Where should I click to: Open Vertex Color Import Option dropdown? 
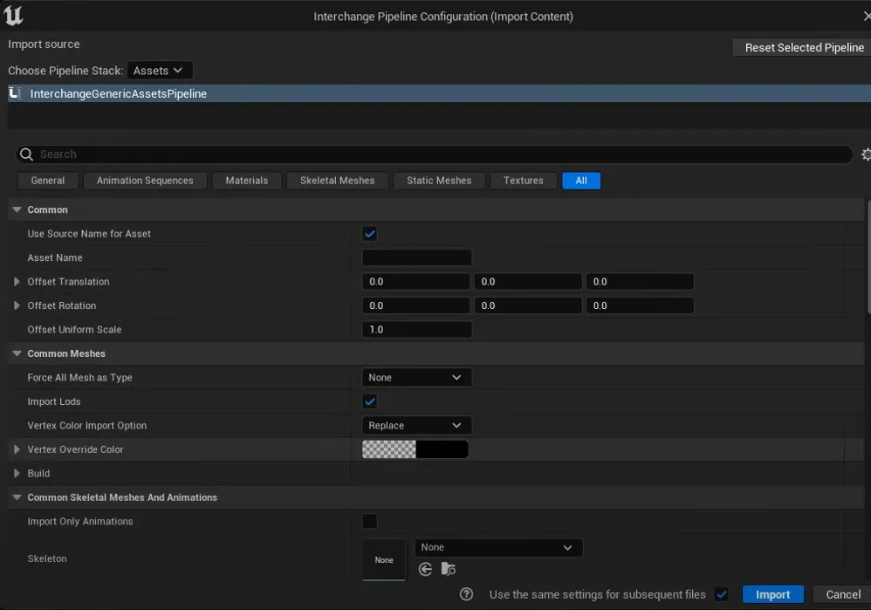pyautogui.click(x=416, y=426)
